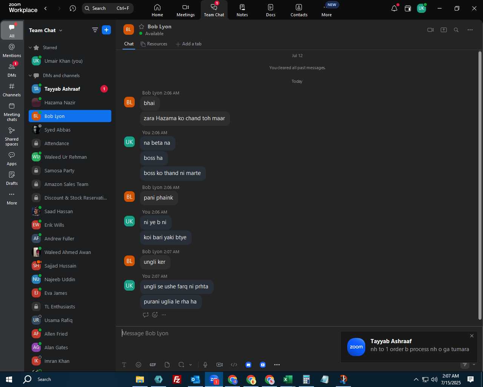Open the Home tab
This screenshot has width=483, height=387.
click(157, 10)
